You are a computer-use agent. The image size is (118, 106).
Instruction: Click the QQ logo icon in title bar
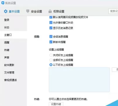pyautogui.click(x=3, y=3)
